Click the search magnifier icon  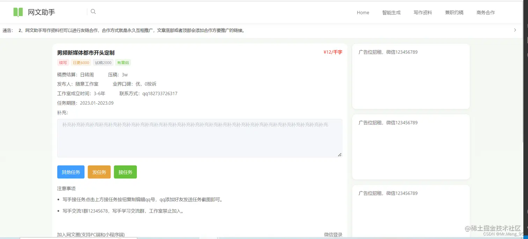93,12
